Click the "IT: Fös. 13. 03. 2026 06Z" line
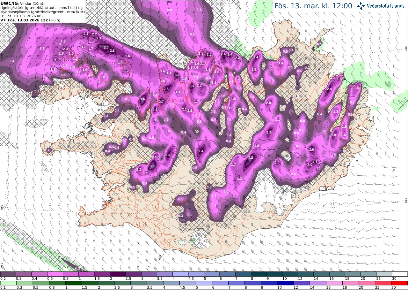The image size is (408, 290). (23, 16)
